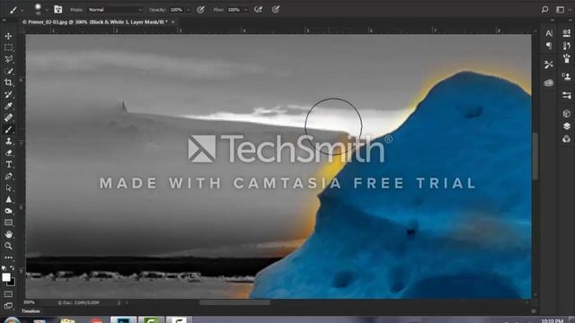Select the Hand tool
This screenshot has width=575, height=323.
coord(8,234)
